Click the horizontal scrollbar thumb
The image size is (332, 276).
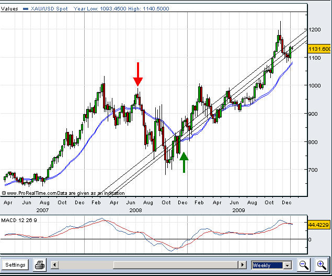(176, 265)
